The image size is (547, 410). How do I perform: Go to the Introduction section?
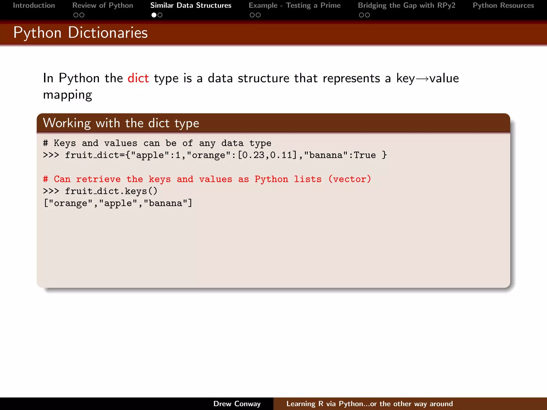[x=34, y=5]
